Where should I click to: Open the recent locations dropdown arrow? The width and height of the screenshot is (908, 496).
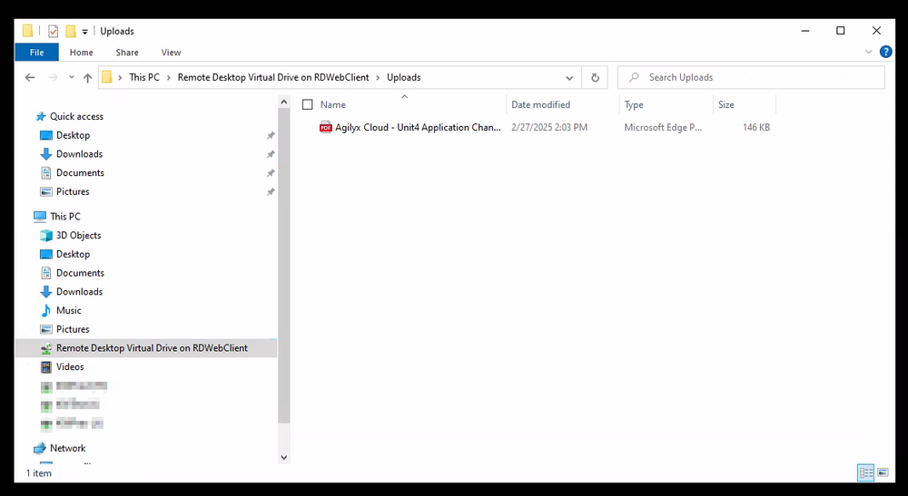[70, 78]
